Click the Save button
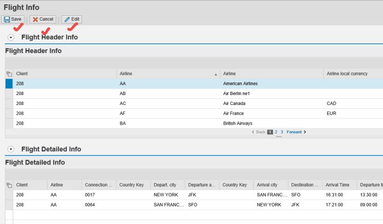Viewport: 383px width, 224px height. point(13,19)
